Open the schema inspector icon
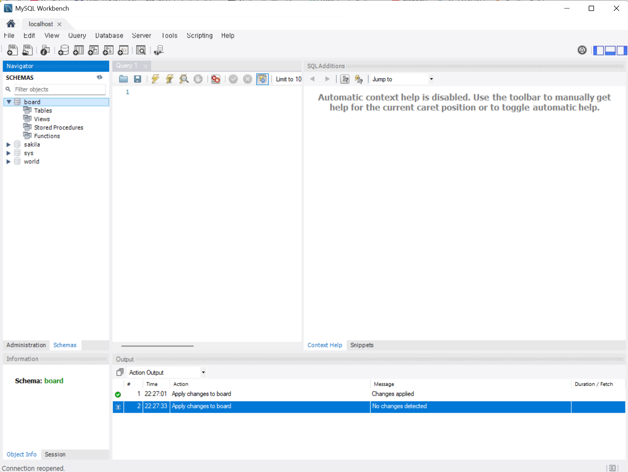Image resolution: width=628 pixels, height=472 pixels. coord(45,50)
